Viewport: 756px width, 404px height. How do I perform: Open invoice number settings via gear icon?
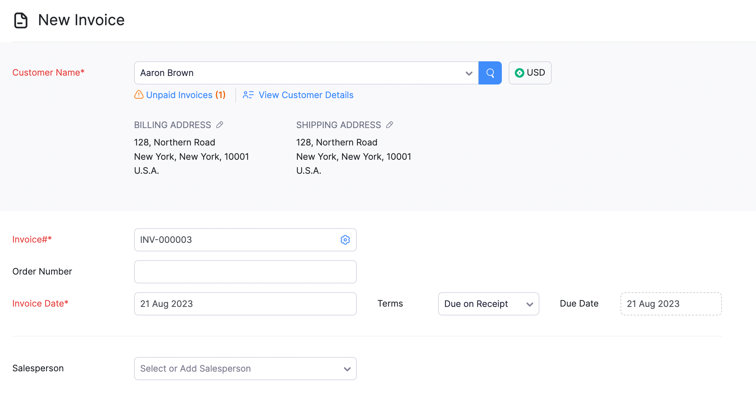(345, 240)
